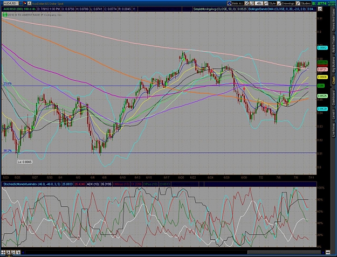Click the expand-axis icon at bottom right
The image size is (337, 257).
(328, 252)
